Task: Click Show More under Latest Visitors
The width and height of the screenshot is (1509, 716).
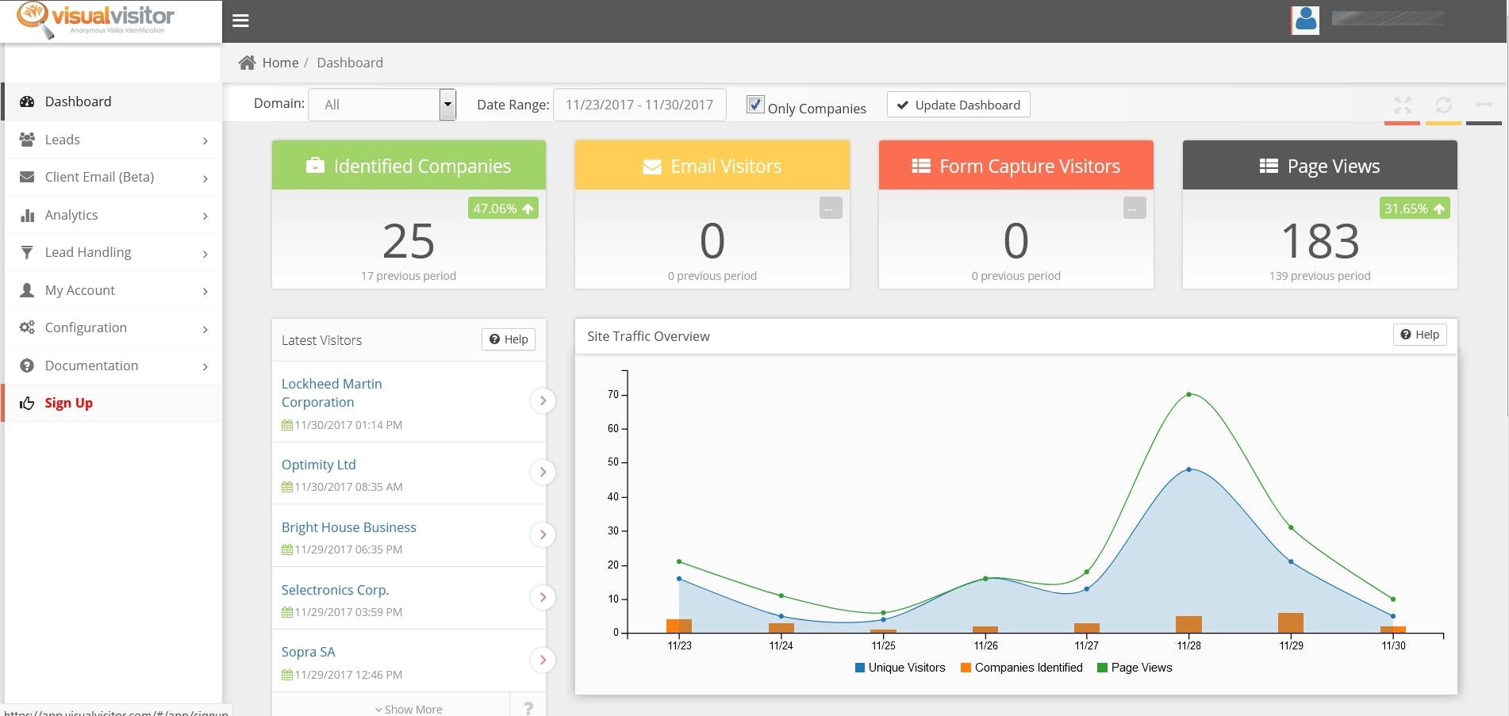Action: [409, 708]
